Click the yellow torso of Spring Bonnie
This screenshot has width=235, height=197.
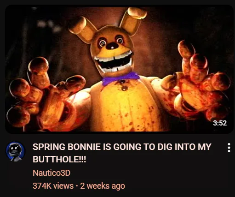[126, 106]
